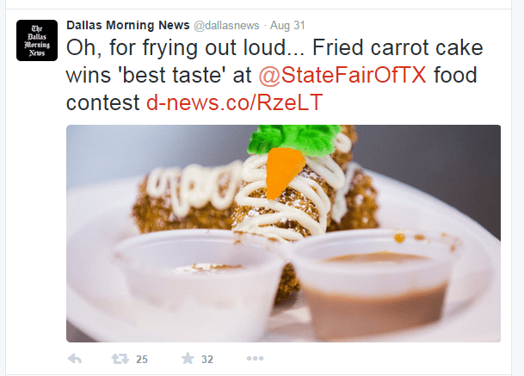Click the green frosting leaf in photo
Screen dimensions: 524x376
pyautogui.click(x=294, y=139)
